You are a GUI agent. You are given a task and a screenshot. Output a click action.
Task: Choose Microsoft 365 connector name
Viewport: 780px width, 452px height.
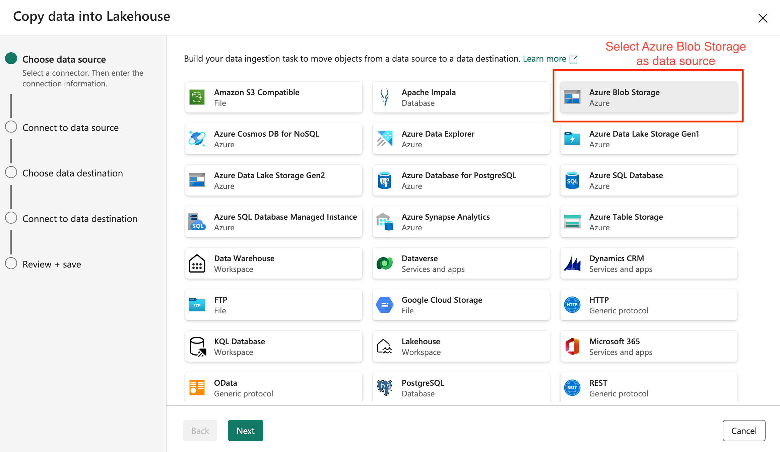pyautogui.click(x=614, y=341)
